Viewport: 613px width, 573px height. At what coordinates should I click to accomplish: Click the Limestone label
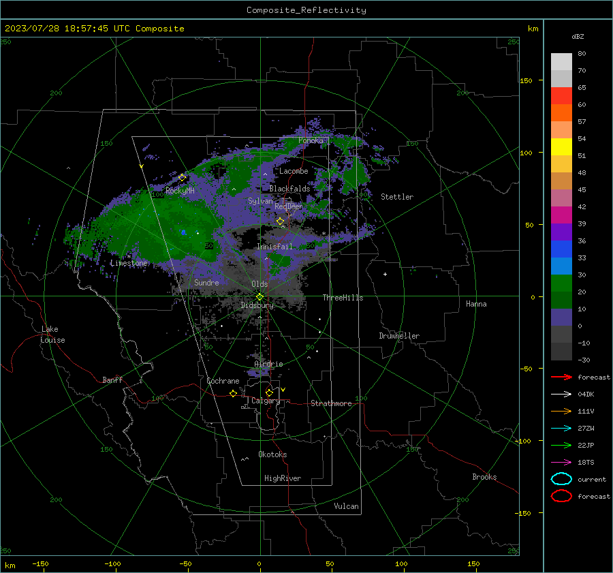click(129, 263)
